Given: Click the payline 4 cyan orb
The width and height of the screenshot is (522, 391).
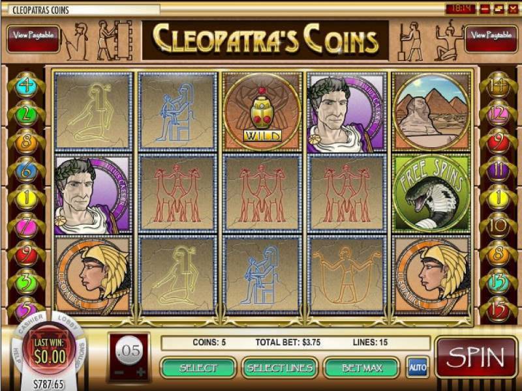Looking at the screenshot, I should pos(26,86).
